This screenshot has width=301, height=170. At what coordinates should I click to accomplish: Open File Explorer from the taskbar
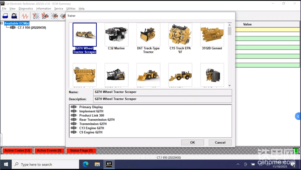tap(97, 164)
